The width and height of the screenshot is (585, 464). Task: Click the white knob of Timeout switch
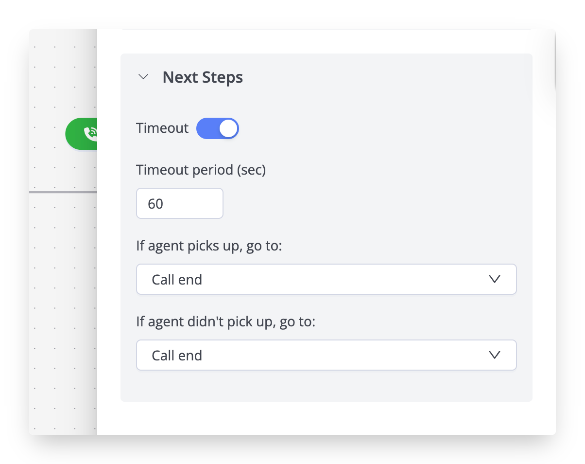pyautogui.click(x=228, y=128)
